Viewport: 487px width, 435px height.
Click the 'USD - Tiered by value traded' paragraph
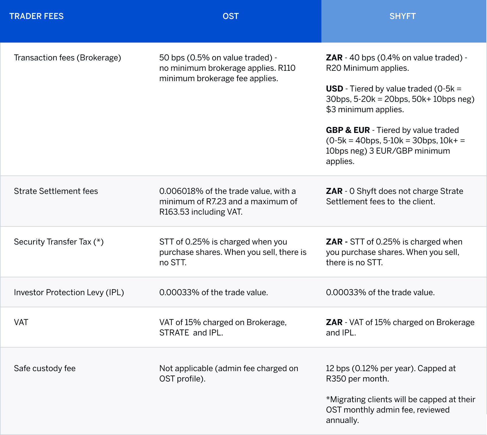click(x=400, y=99)
